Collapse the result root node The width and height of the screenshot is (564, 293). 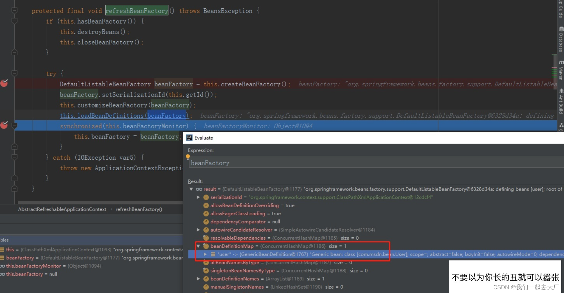click(x=191, y=189)
